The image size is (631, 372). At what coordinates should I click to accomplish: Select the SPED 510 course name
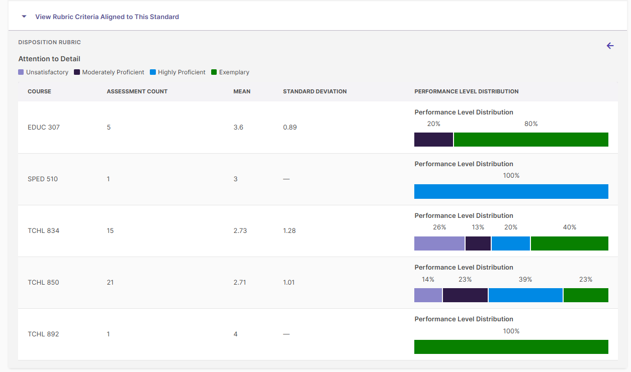43,179
